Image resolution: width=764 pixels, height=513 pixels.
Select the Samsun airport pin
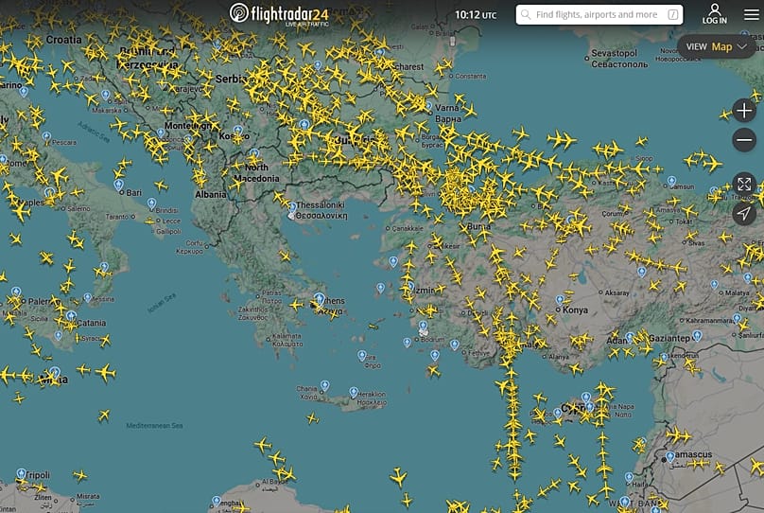[x=671, y=180]
